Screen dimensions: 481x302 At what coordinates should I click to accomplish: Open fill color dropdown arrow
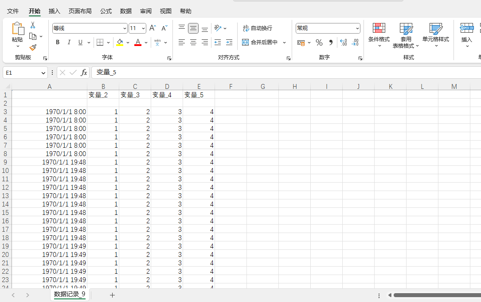[128, 42]
